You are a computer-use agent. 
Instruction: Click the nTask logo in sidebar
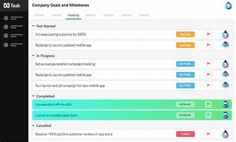click(x=12, y=6)
